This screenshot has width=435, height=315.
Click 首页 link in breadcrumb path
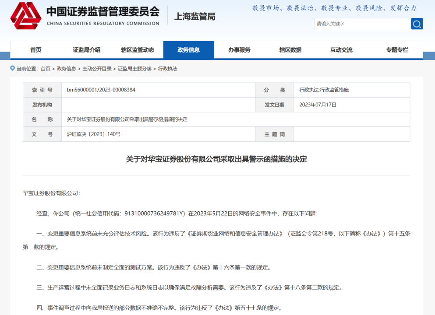[46, 69]
